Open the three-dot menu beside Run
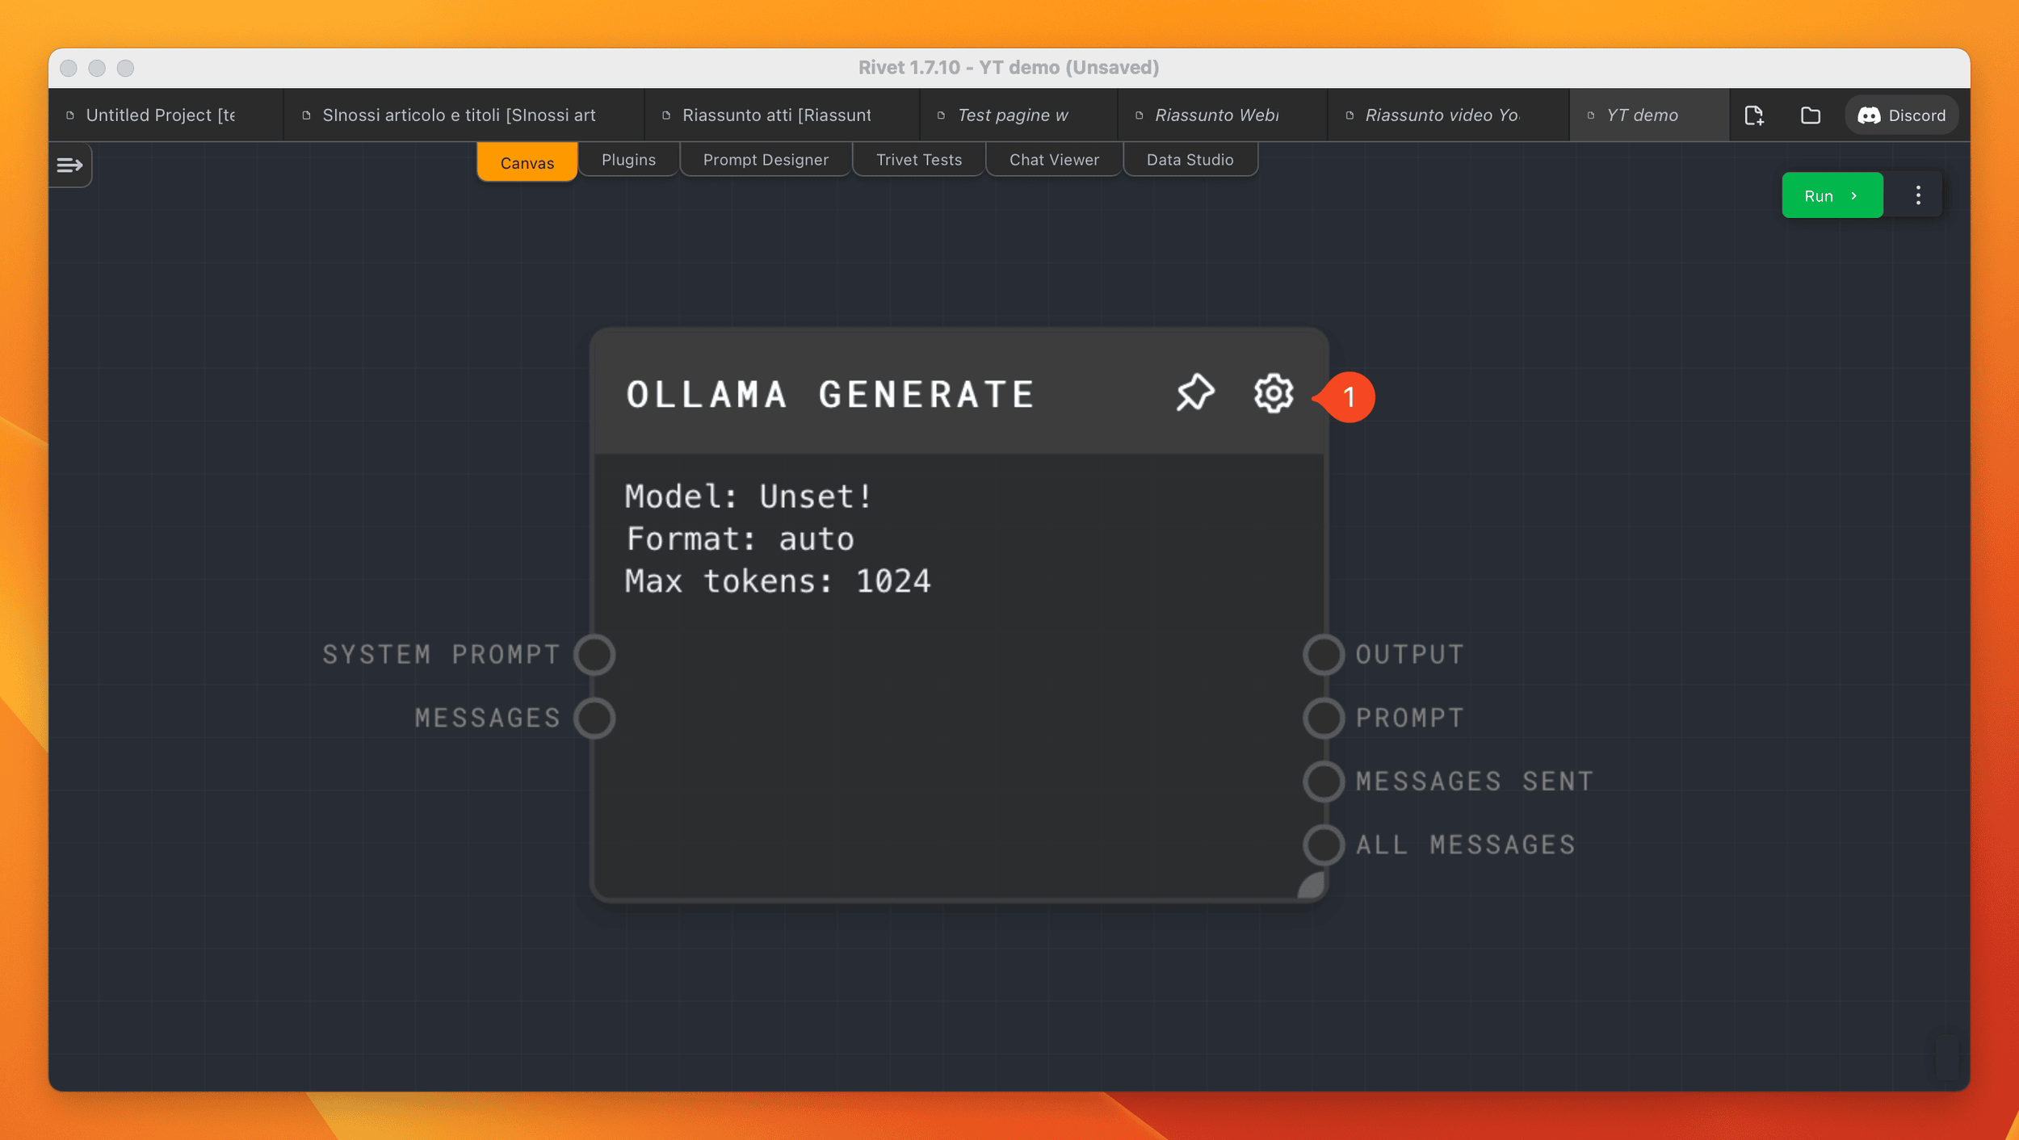Viewport: 2019px width, 1140px height. 1918,195
